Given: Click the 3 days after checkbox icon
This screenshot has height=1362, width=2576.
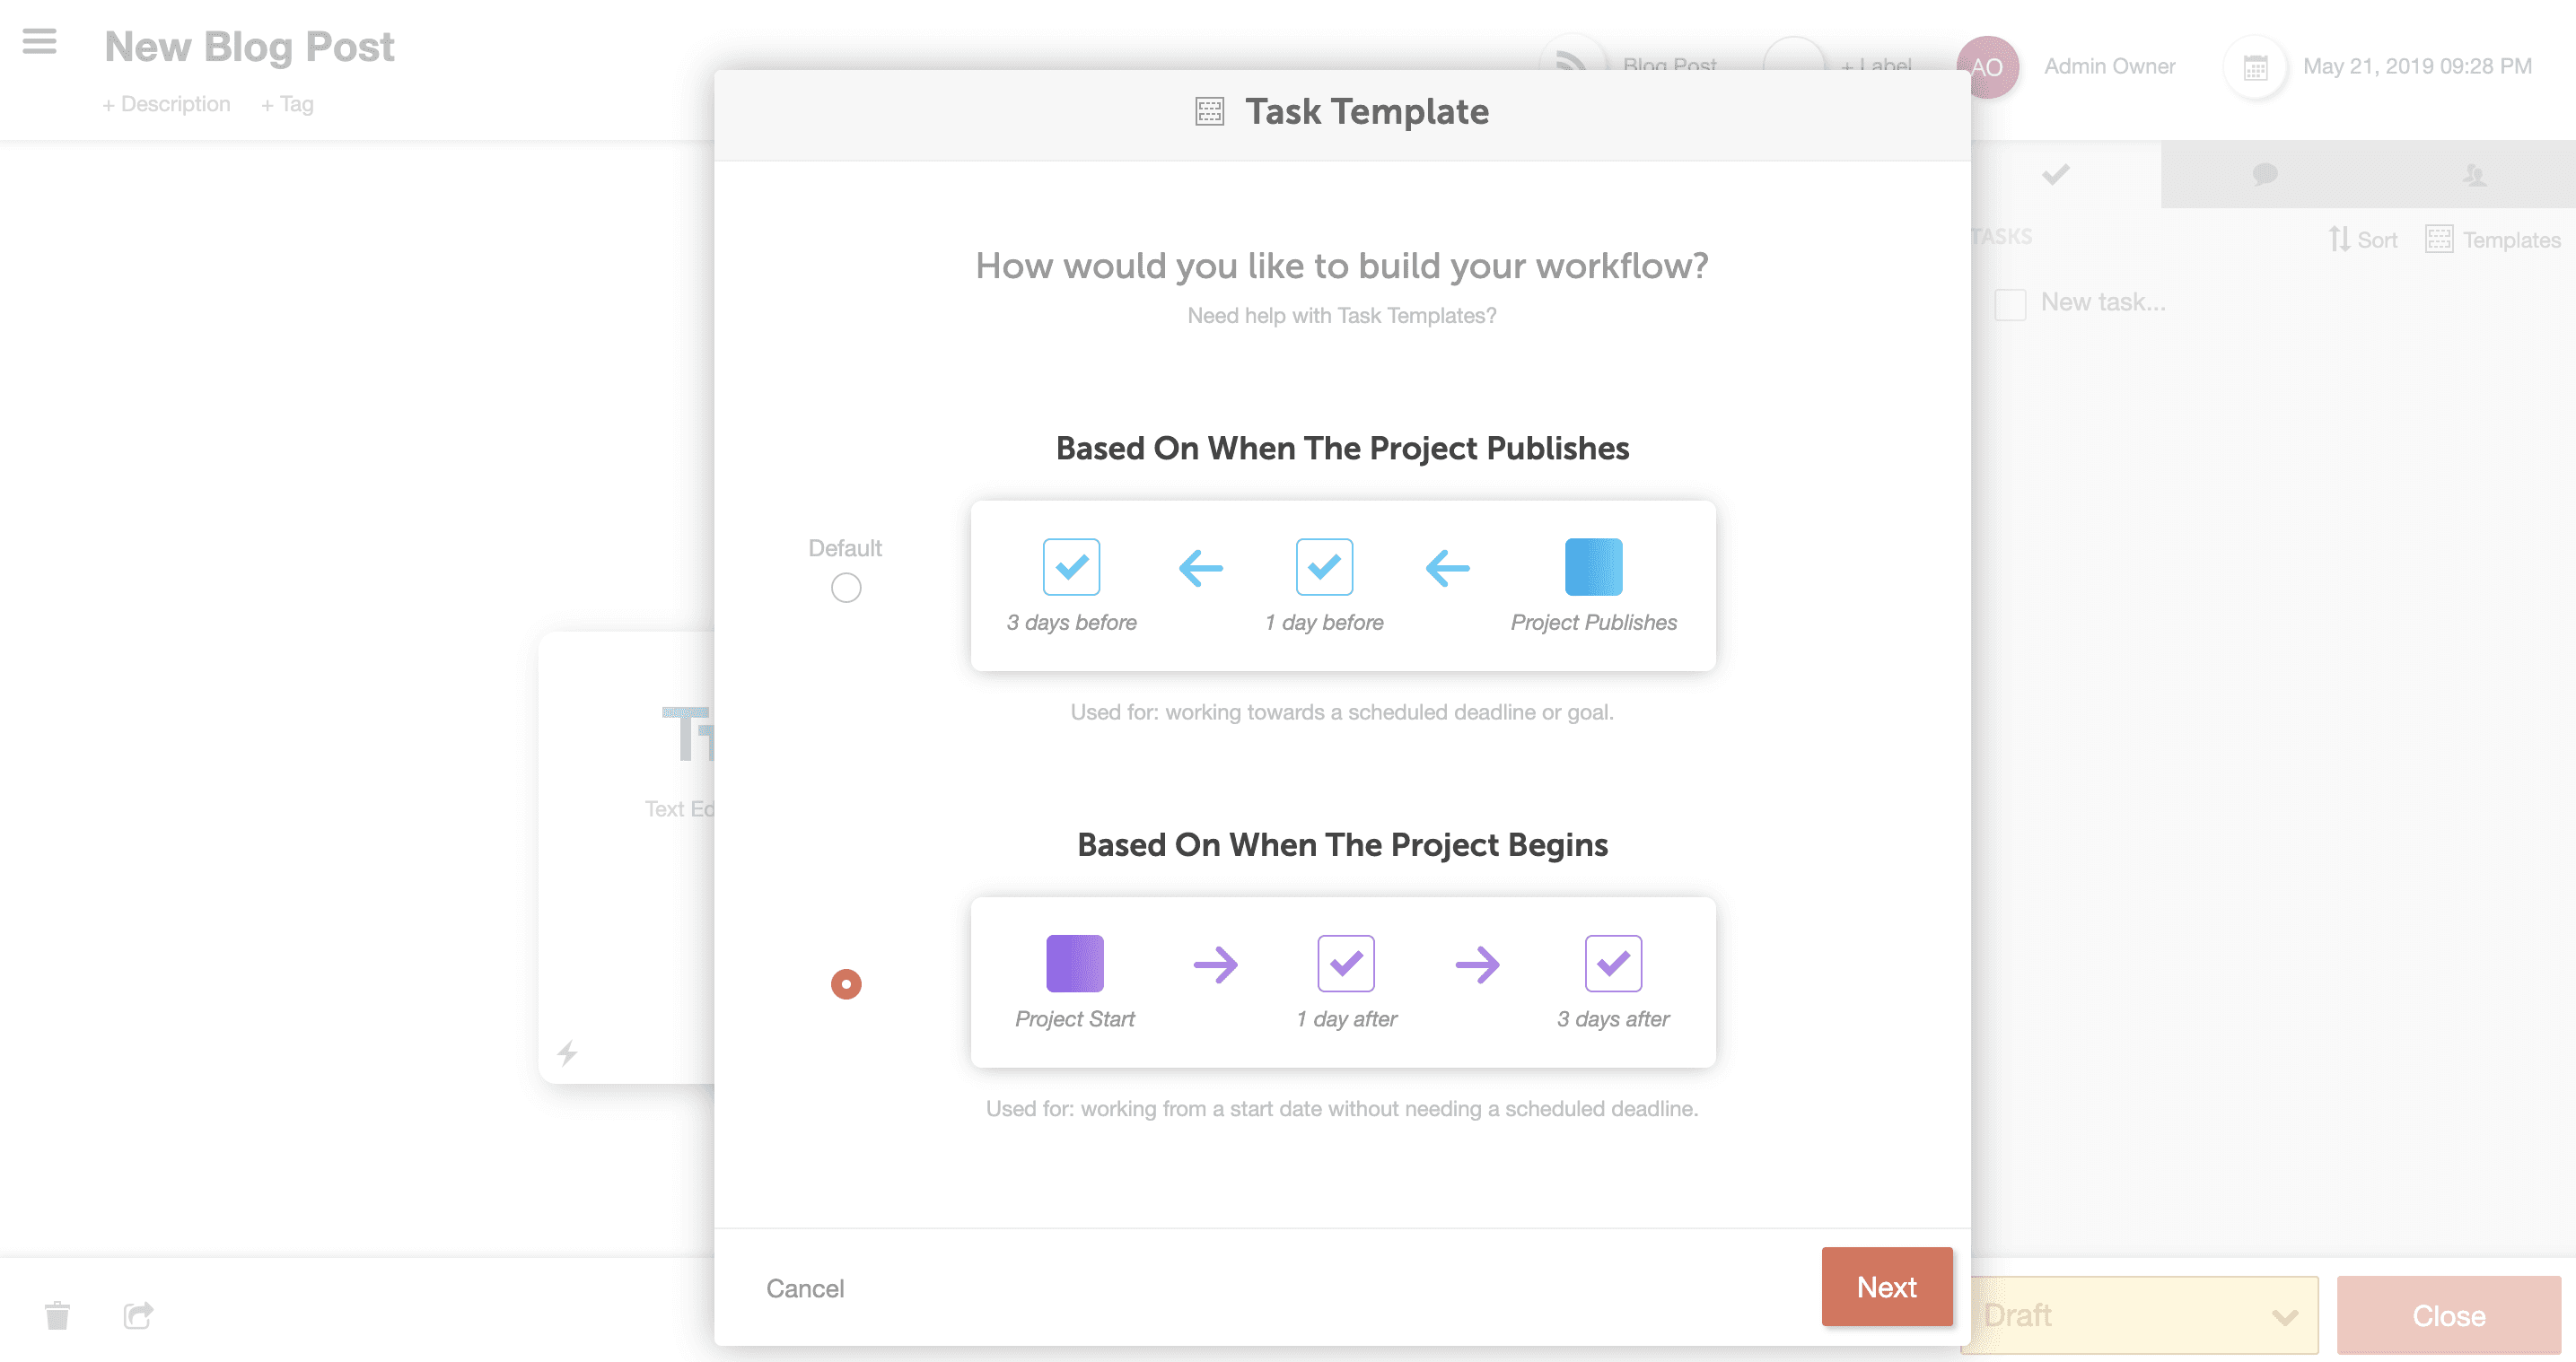Looking at the screenshot, I should coord(1613,963).
